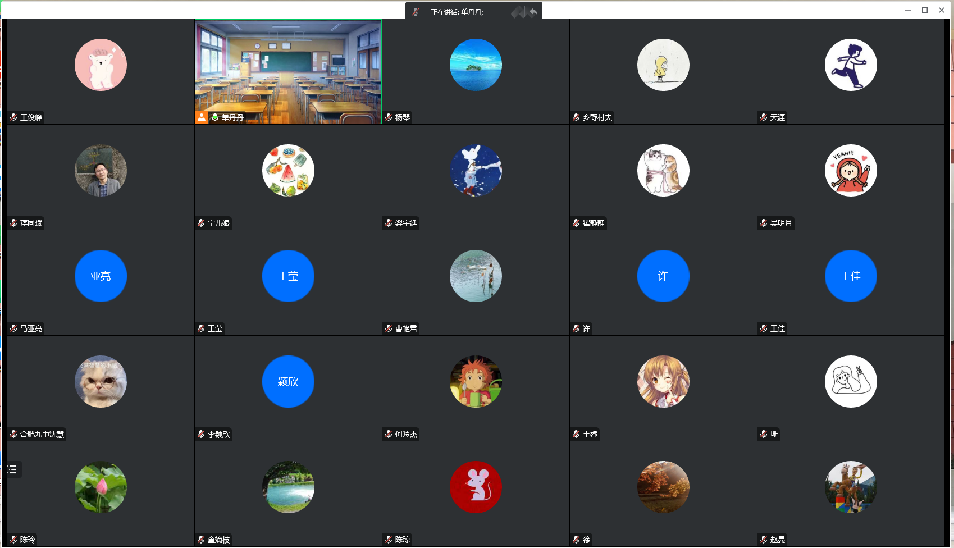
Task: Select 吴明月's red hood girl avatar
Action: [851, 170]
